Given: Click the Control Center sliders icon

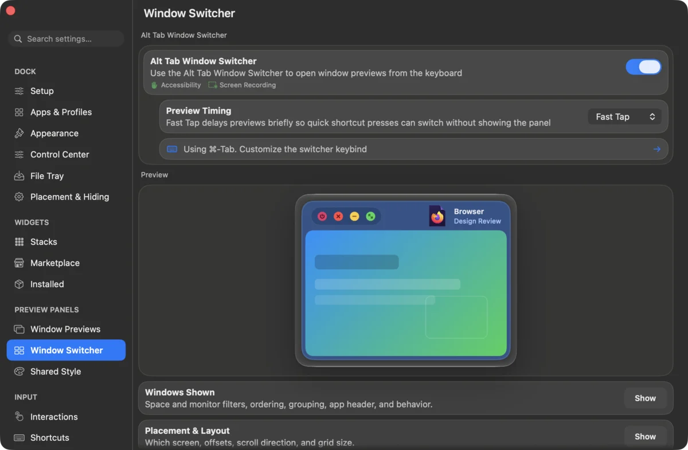Looking at the screenshot, I should click(19, 155).
